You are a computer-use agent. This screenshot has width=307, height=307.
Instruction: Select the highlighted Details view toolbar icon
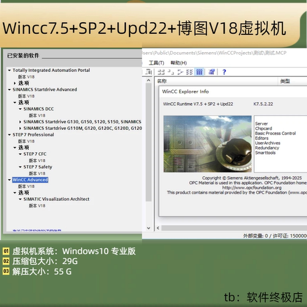[x=199, y=72]
